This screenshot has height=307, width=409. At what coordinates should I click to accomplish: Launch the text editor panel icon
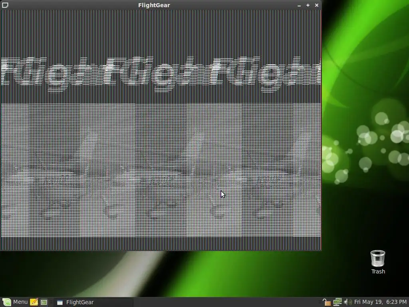(x=34, y=302)
